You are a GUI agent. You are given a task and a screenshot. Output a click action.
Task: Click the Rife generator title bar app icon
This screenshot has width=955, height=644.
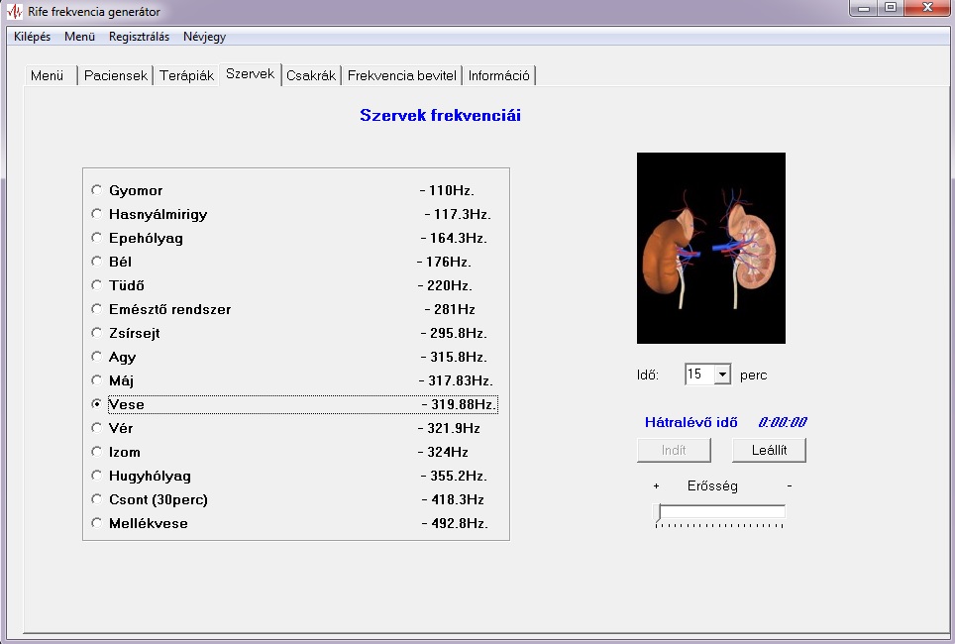tap(14, 11)
